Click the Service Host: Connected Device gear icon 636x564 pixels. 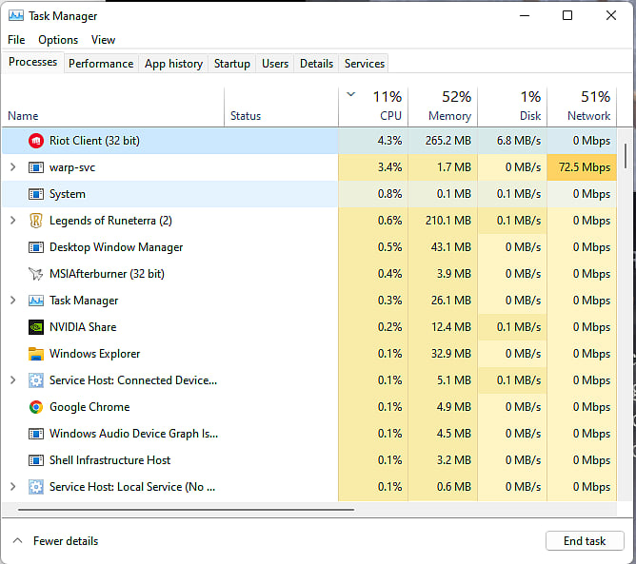[x=36, y=380]
